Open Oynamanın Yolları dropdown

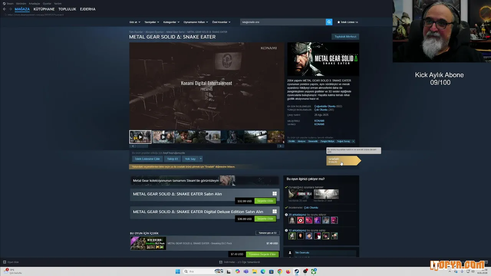click(196, 22)
